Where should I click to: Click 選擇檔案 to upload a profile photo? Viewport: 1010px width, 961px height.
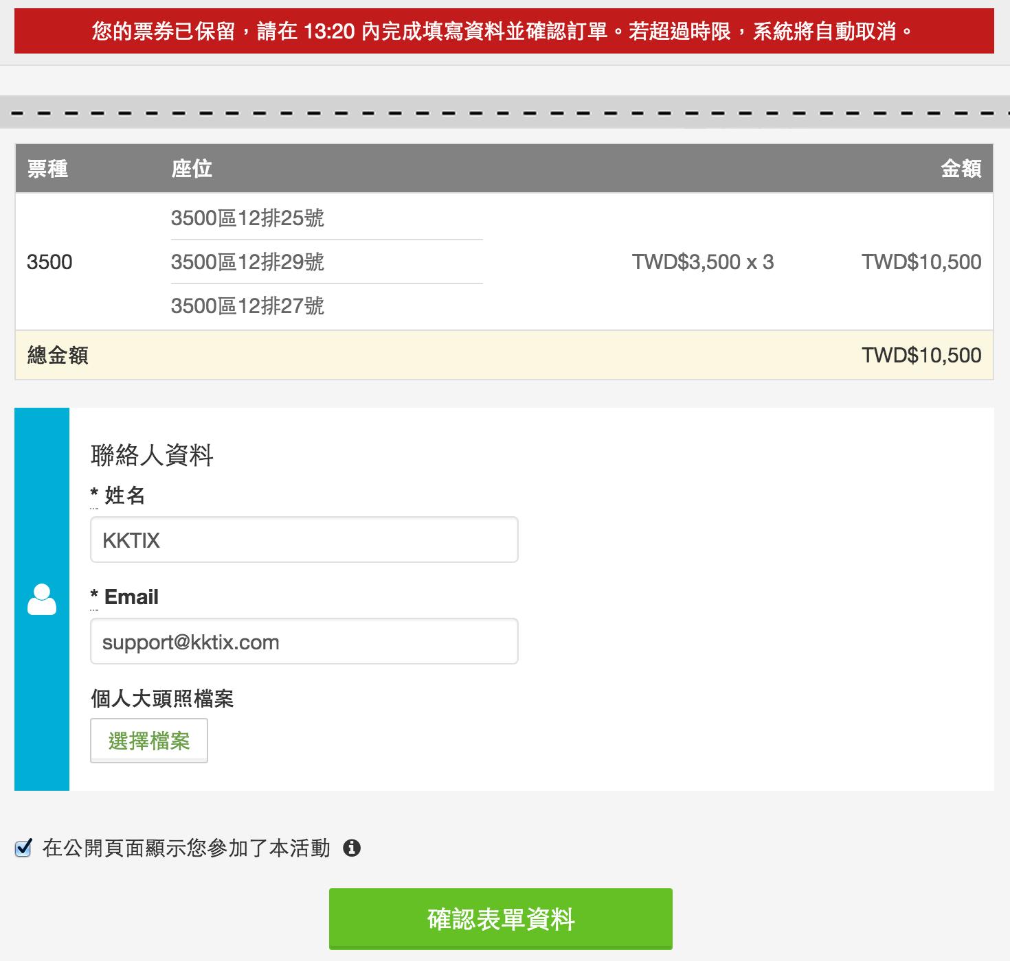[x=148, y=740]
